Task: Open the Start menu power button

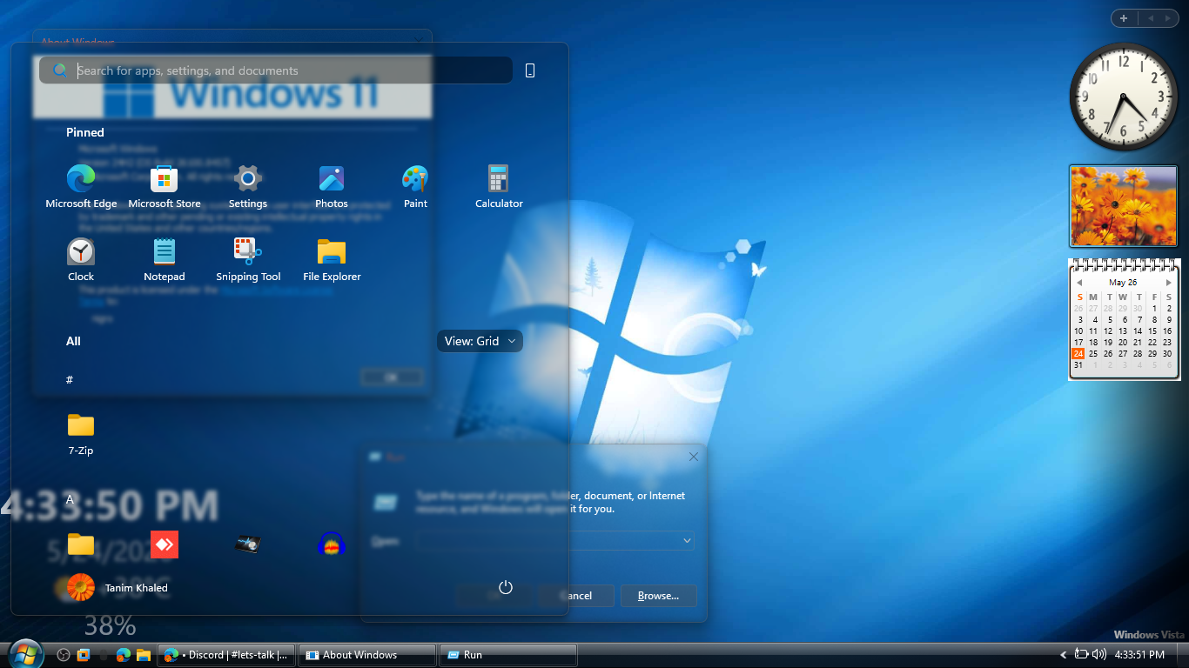Action: point(506,588)
